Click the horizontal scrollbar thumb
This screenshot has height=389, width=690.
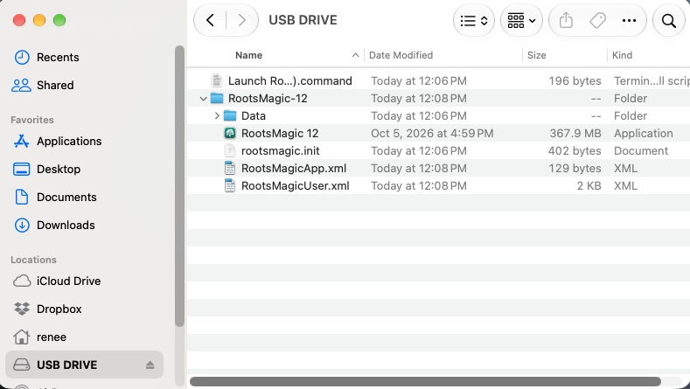(425, 381)
